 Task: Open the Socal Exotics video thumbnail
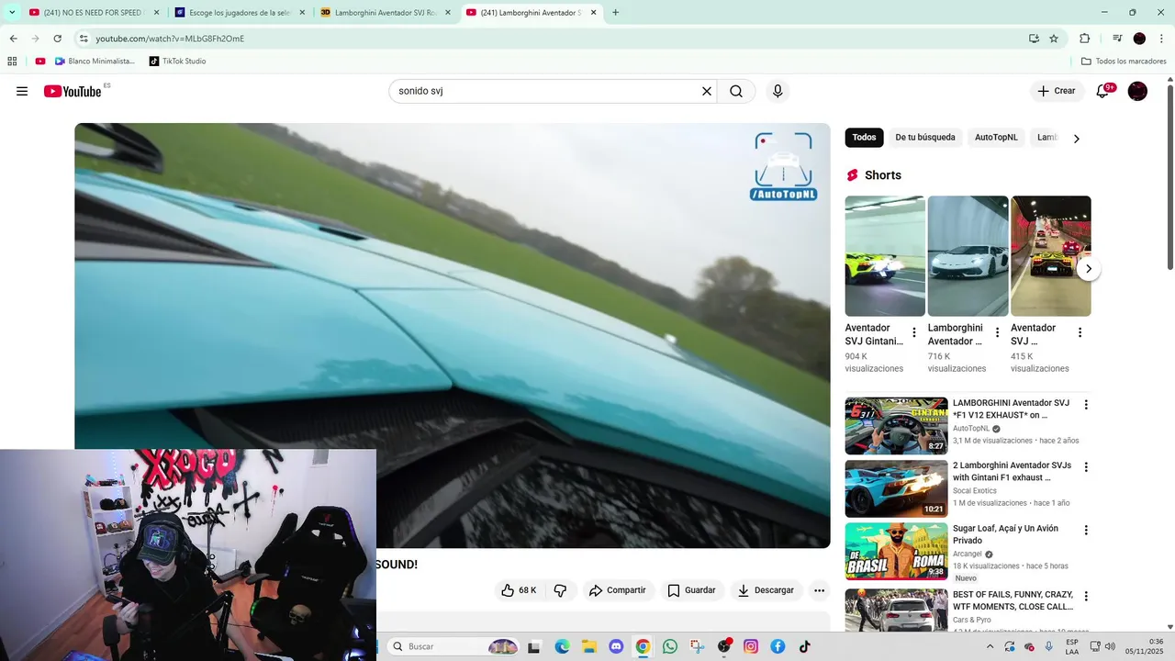click(896, 488)
